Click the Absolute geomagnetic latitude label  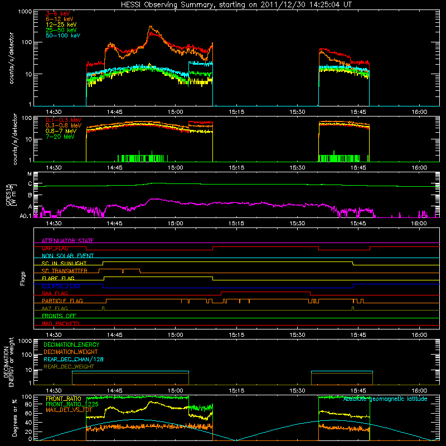click(385, 399)
